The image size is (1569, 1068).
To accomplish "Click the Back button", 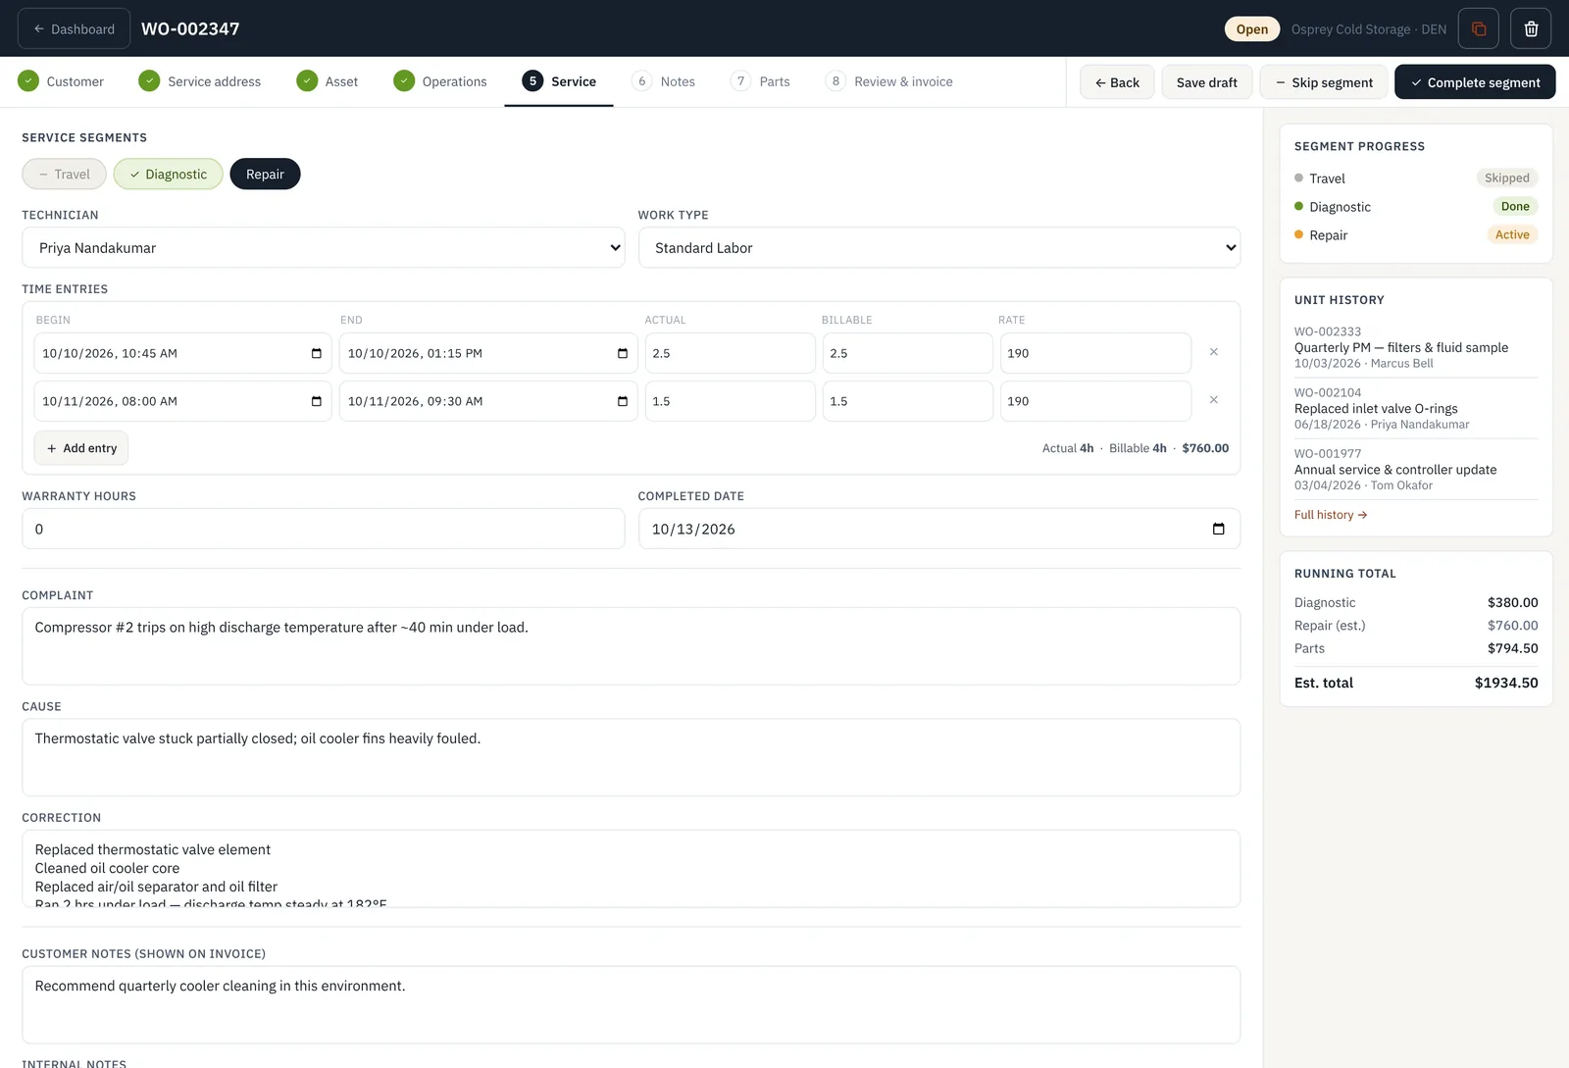I will pyautogui.click(x=1117, y=82).
